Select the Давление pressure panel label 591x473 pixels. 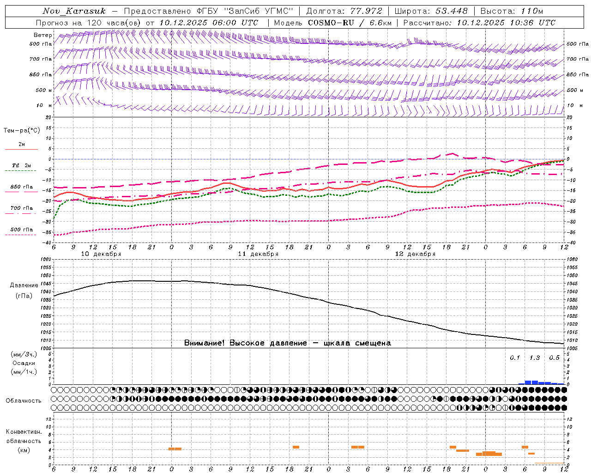point(24,285)
